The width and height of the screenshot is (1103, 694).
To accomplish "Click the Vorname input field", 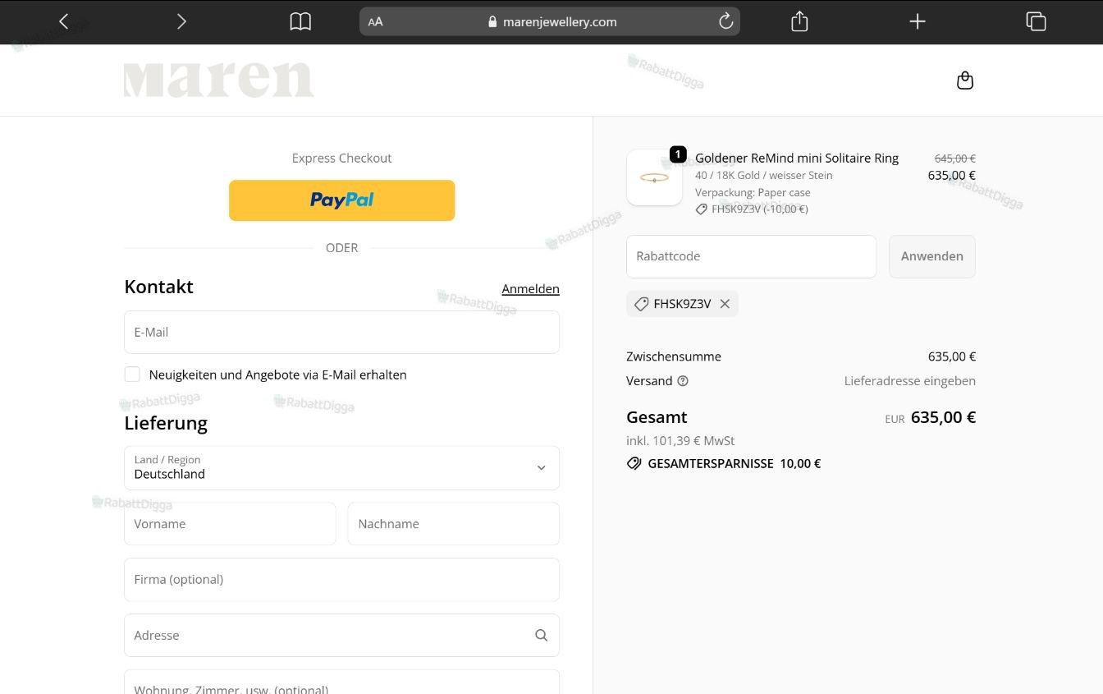I will coord(230,524).
